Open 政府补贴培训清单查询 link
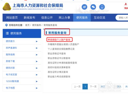This screenshot has height=95, width=128. [x=59, y=67]
